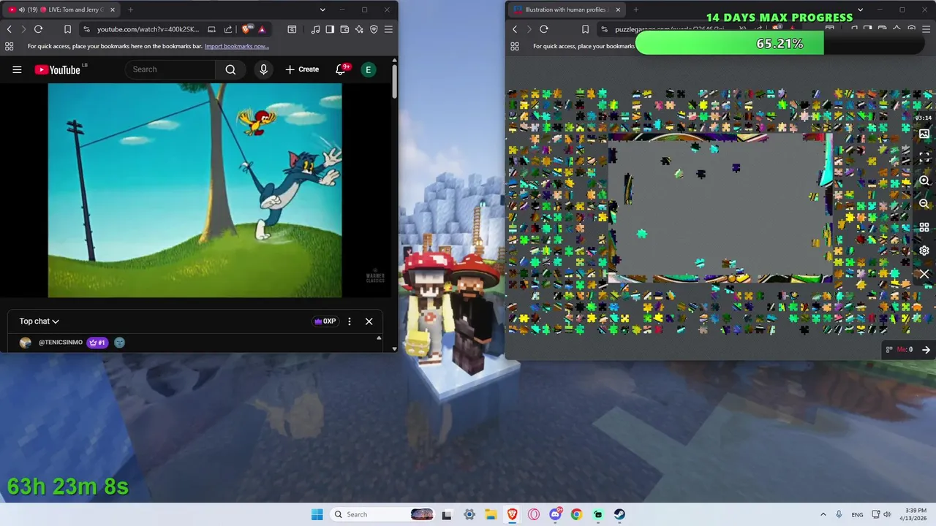Click the YouTube search magnifier button
This screenshot has width=936, height=526.
230,69
